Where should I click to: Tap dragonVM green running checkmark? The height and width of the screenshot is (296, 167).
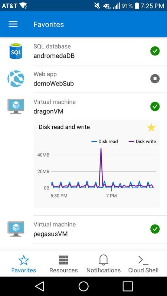tap(155, 107)
